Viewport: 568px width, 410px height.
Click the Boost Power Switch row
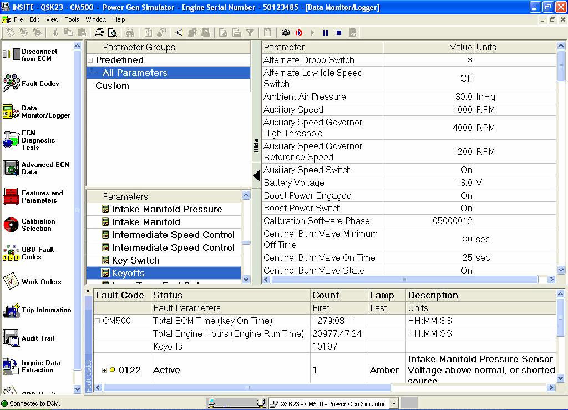[409, 208]
